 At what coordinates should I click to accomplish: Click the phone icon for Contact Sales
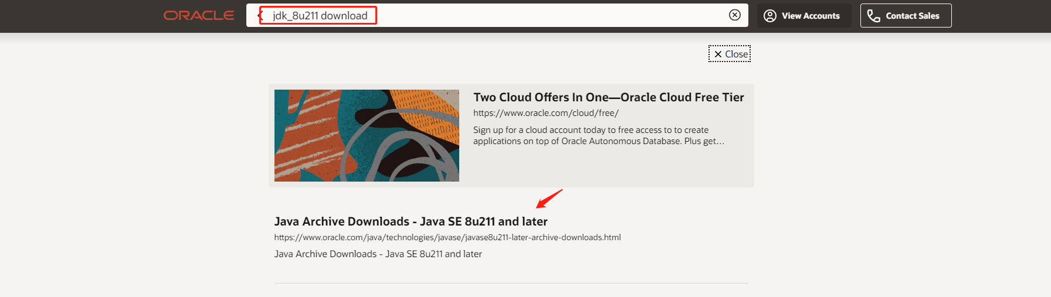coord(874,16)
